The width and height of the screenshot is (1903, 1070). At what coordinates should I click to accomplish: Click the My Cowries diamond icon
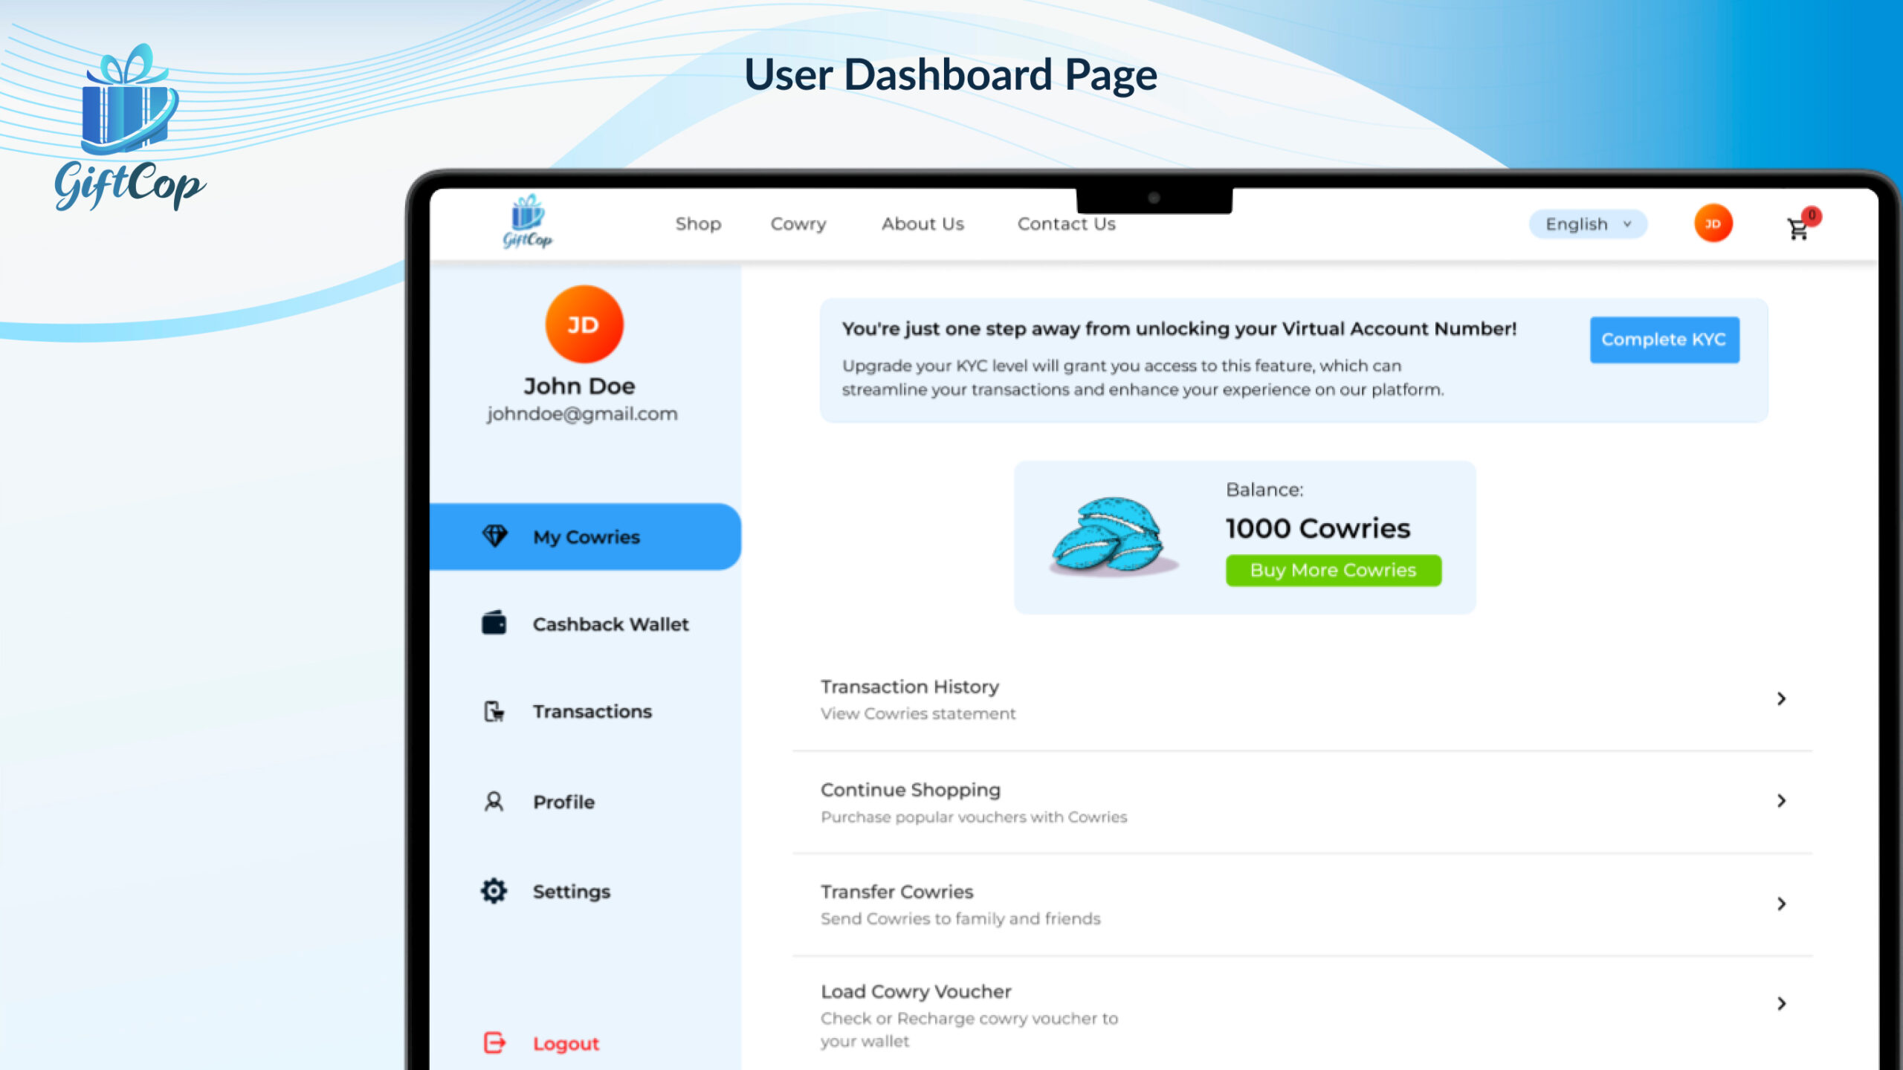tap(494, 536)
